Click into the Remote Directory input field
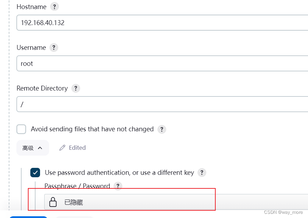 pyautogui.click(x=162, y=104)
